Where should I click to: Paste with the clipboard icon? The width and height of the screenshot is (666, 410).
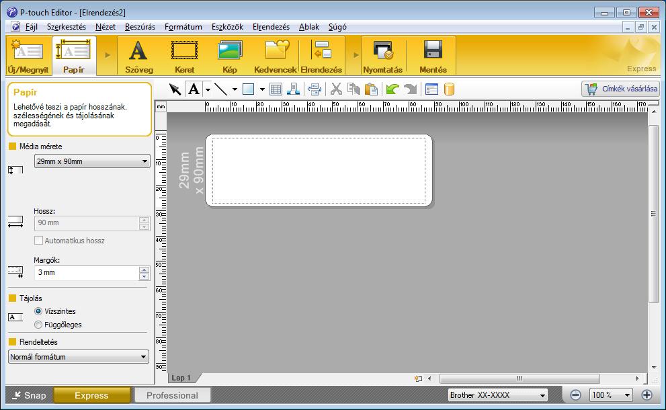371,89
